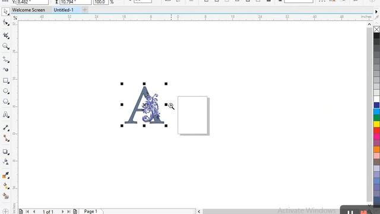Select the Parallel Dimension tool
Image resolution: width=380 pixels, height=214 pixels.
point(5,128)
